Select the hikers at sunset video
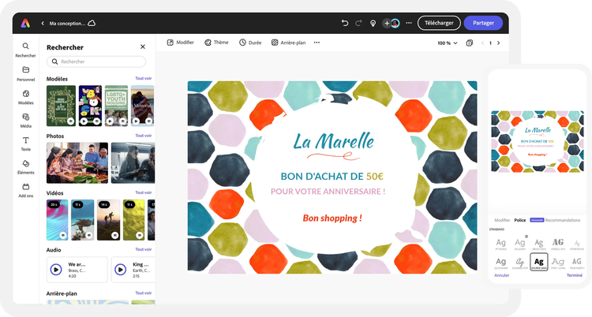592x317 pixels. pos(109,220)
